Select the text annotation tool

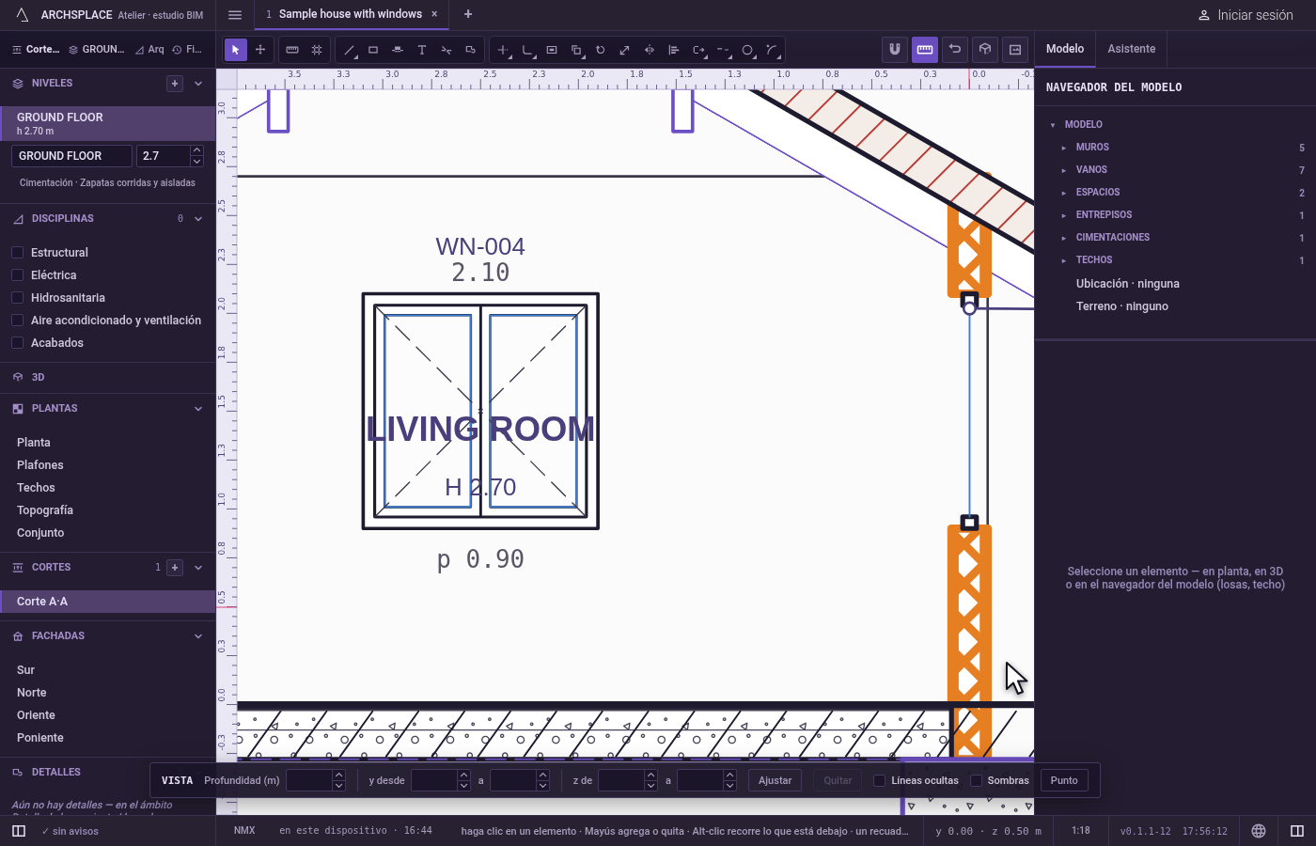pos(422,49)
